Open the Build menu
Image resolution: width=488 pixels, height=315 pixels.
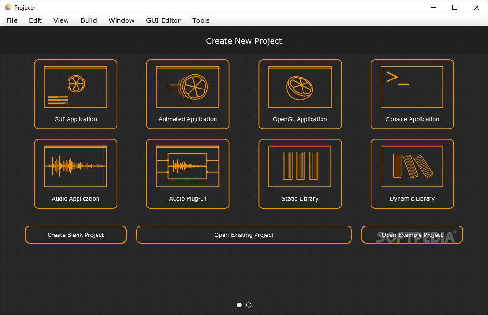[88, 20]
